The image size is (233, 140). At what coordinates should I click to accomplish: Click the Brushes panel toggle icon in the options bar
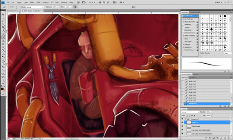133,7
